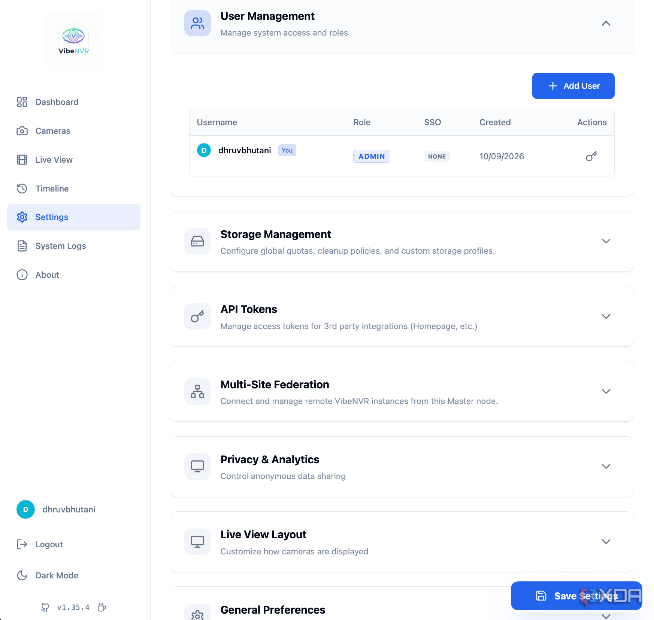
Task: Toggle Dark Mode in the sidebar
Action: [48, 575]
